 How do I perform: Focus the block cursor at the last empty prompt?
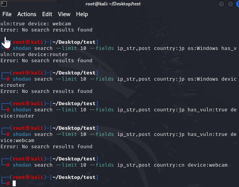pyautogui.click(x=14, y=183)
